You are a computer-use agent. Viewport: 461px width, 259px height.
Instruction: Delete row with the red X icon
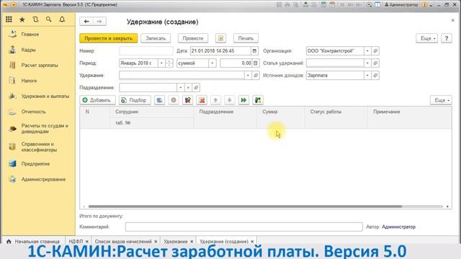pos(202,100)
